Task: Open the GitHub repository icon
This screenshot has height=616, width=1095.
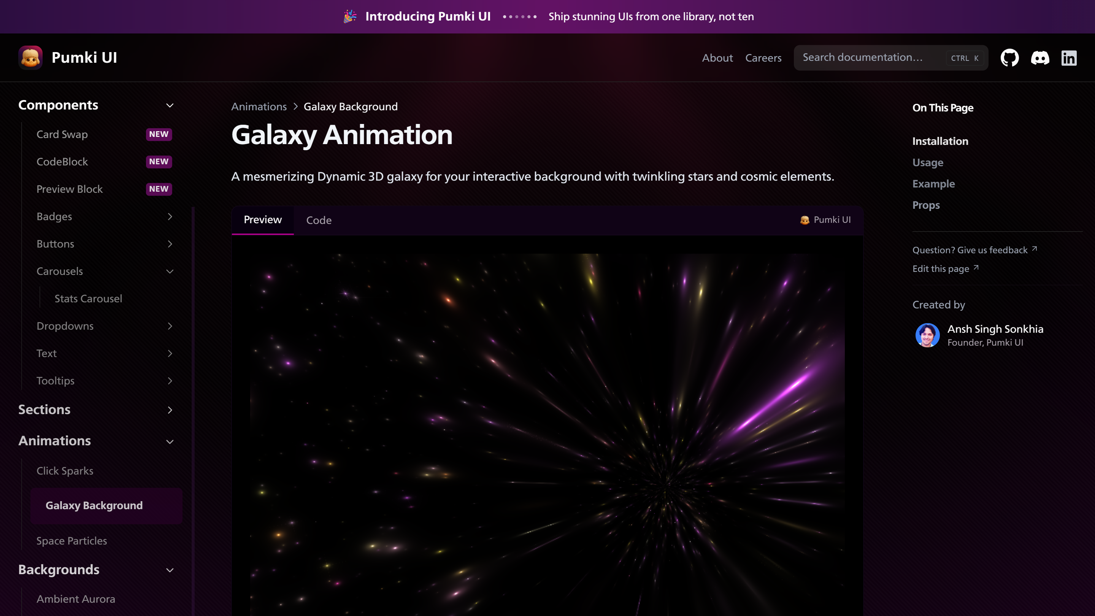Action: (x=1009, y=58)
